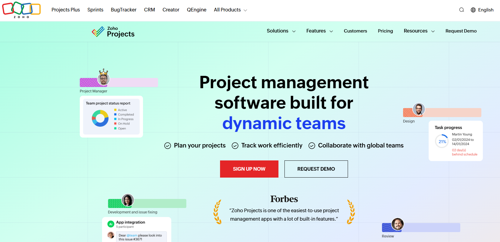Expand the Solutions menu
The width and height of the screenshot is (500, 242).
pos(281,31)
